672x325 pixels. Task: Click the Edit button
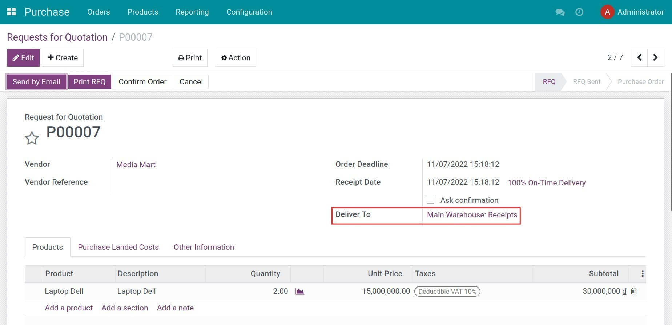(23, 58)
